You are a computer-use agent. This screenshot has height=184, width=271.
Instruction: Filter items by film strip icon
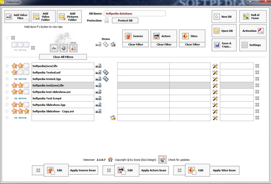(106, 45)
